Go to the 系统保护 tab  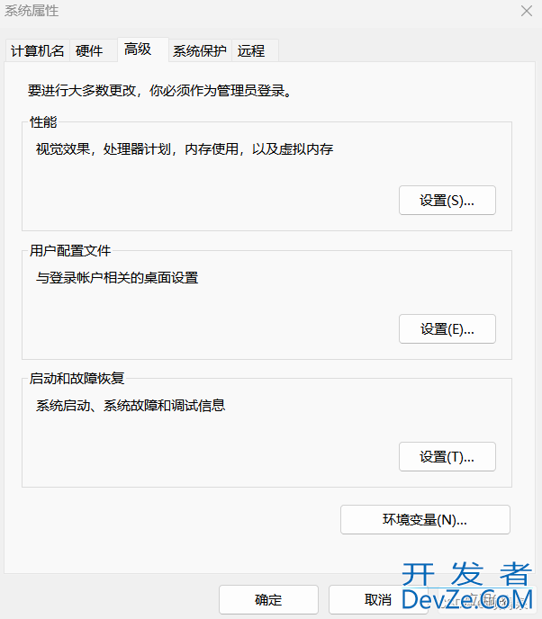click(200, 50)
